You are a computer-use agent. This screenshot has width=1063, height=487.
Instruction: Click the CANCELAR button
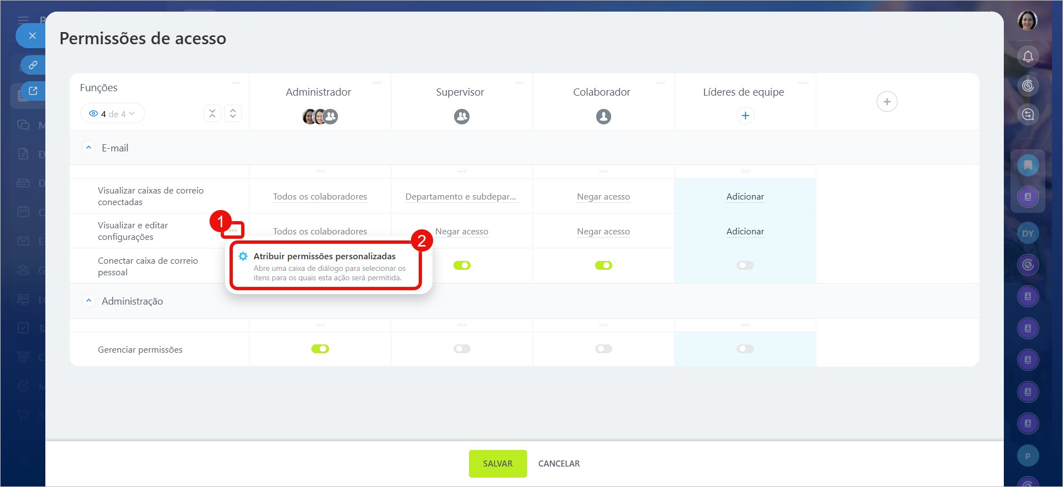(559, 463)
